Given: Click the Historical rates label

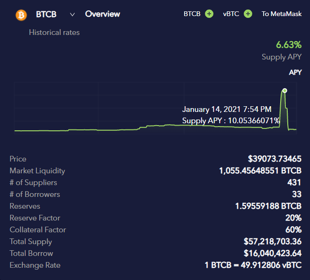Looking at the screenshot, I should click(x=54, y=32).
